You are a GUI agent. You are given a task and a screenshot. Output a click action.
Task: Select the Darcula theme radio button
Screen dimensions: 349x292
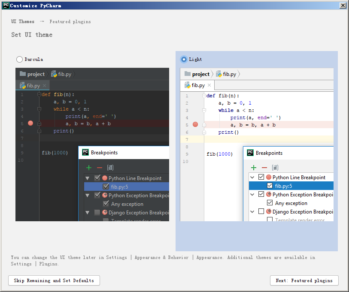tap(19, 59)
